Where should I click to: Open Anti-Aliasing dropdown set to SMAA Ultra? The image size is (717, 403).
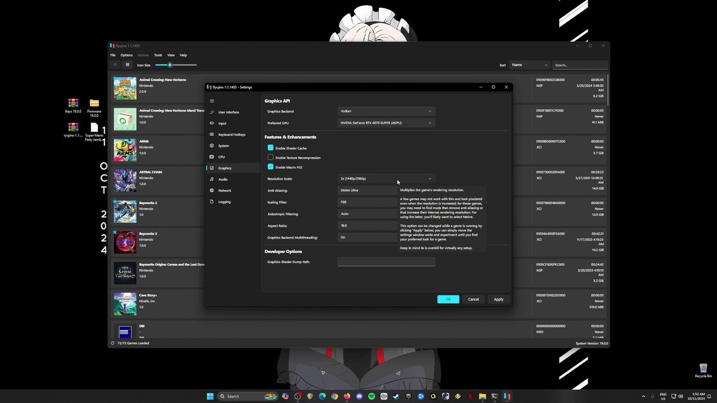click(x=367, y=190)
